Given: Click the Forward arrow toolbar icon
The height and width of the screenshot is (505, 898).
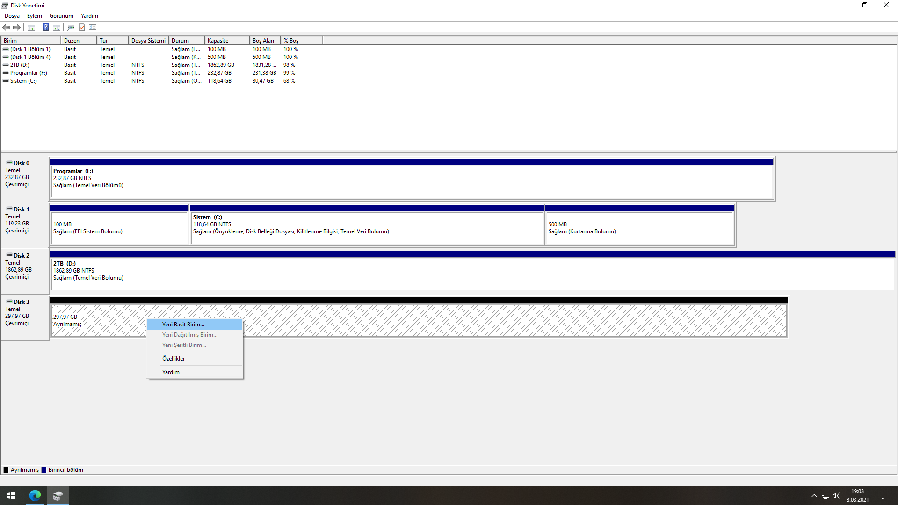Looking at the screenshot, I should coord(17,28).
